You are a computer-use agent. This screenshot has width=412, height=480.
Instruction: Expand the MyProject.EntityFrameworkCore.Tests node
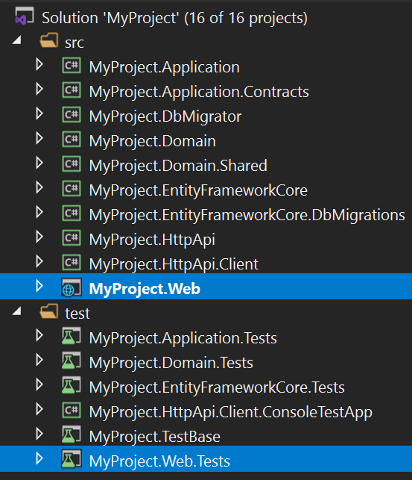click(39, 384)
